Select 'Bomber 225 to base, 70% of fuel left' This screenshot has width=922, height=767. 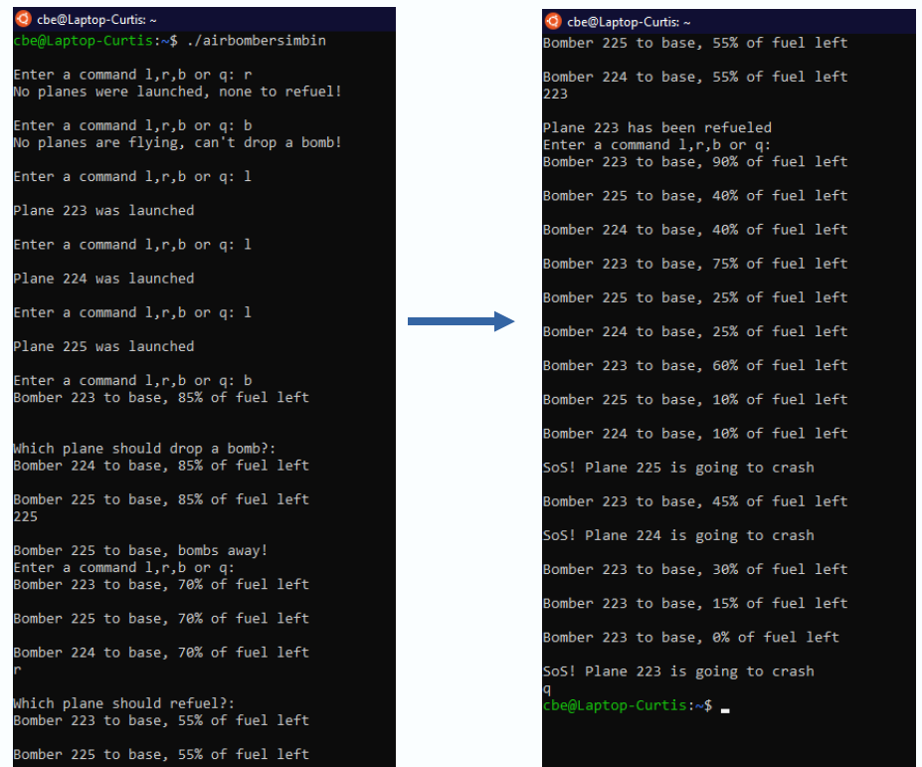[x=161, y=619]
